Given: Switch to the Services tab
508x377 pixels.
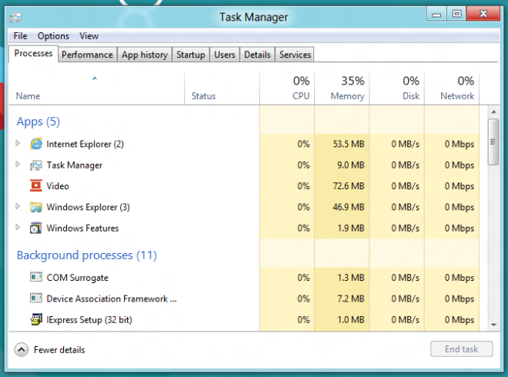Looking at the screenshot, I should point(295,55).
